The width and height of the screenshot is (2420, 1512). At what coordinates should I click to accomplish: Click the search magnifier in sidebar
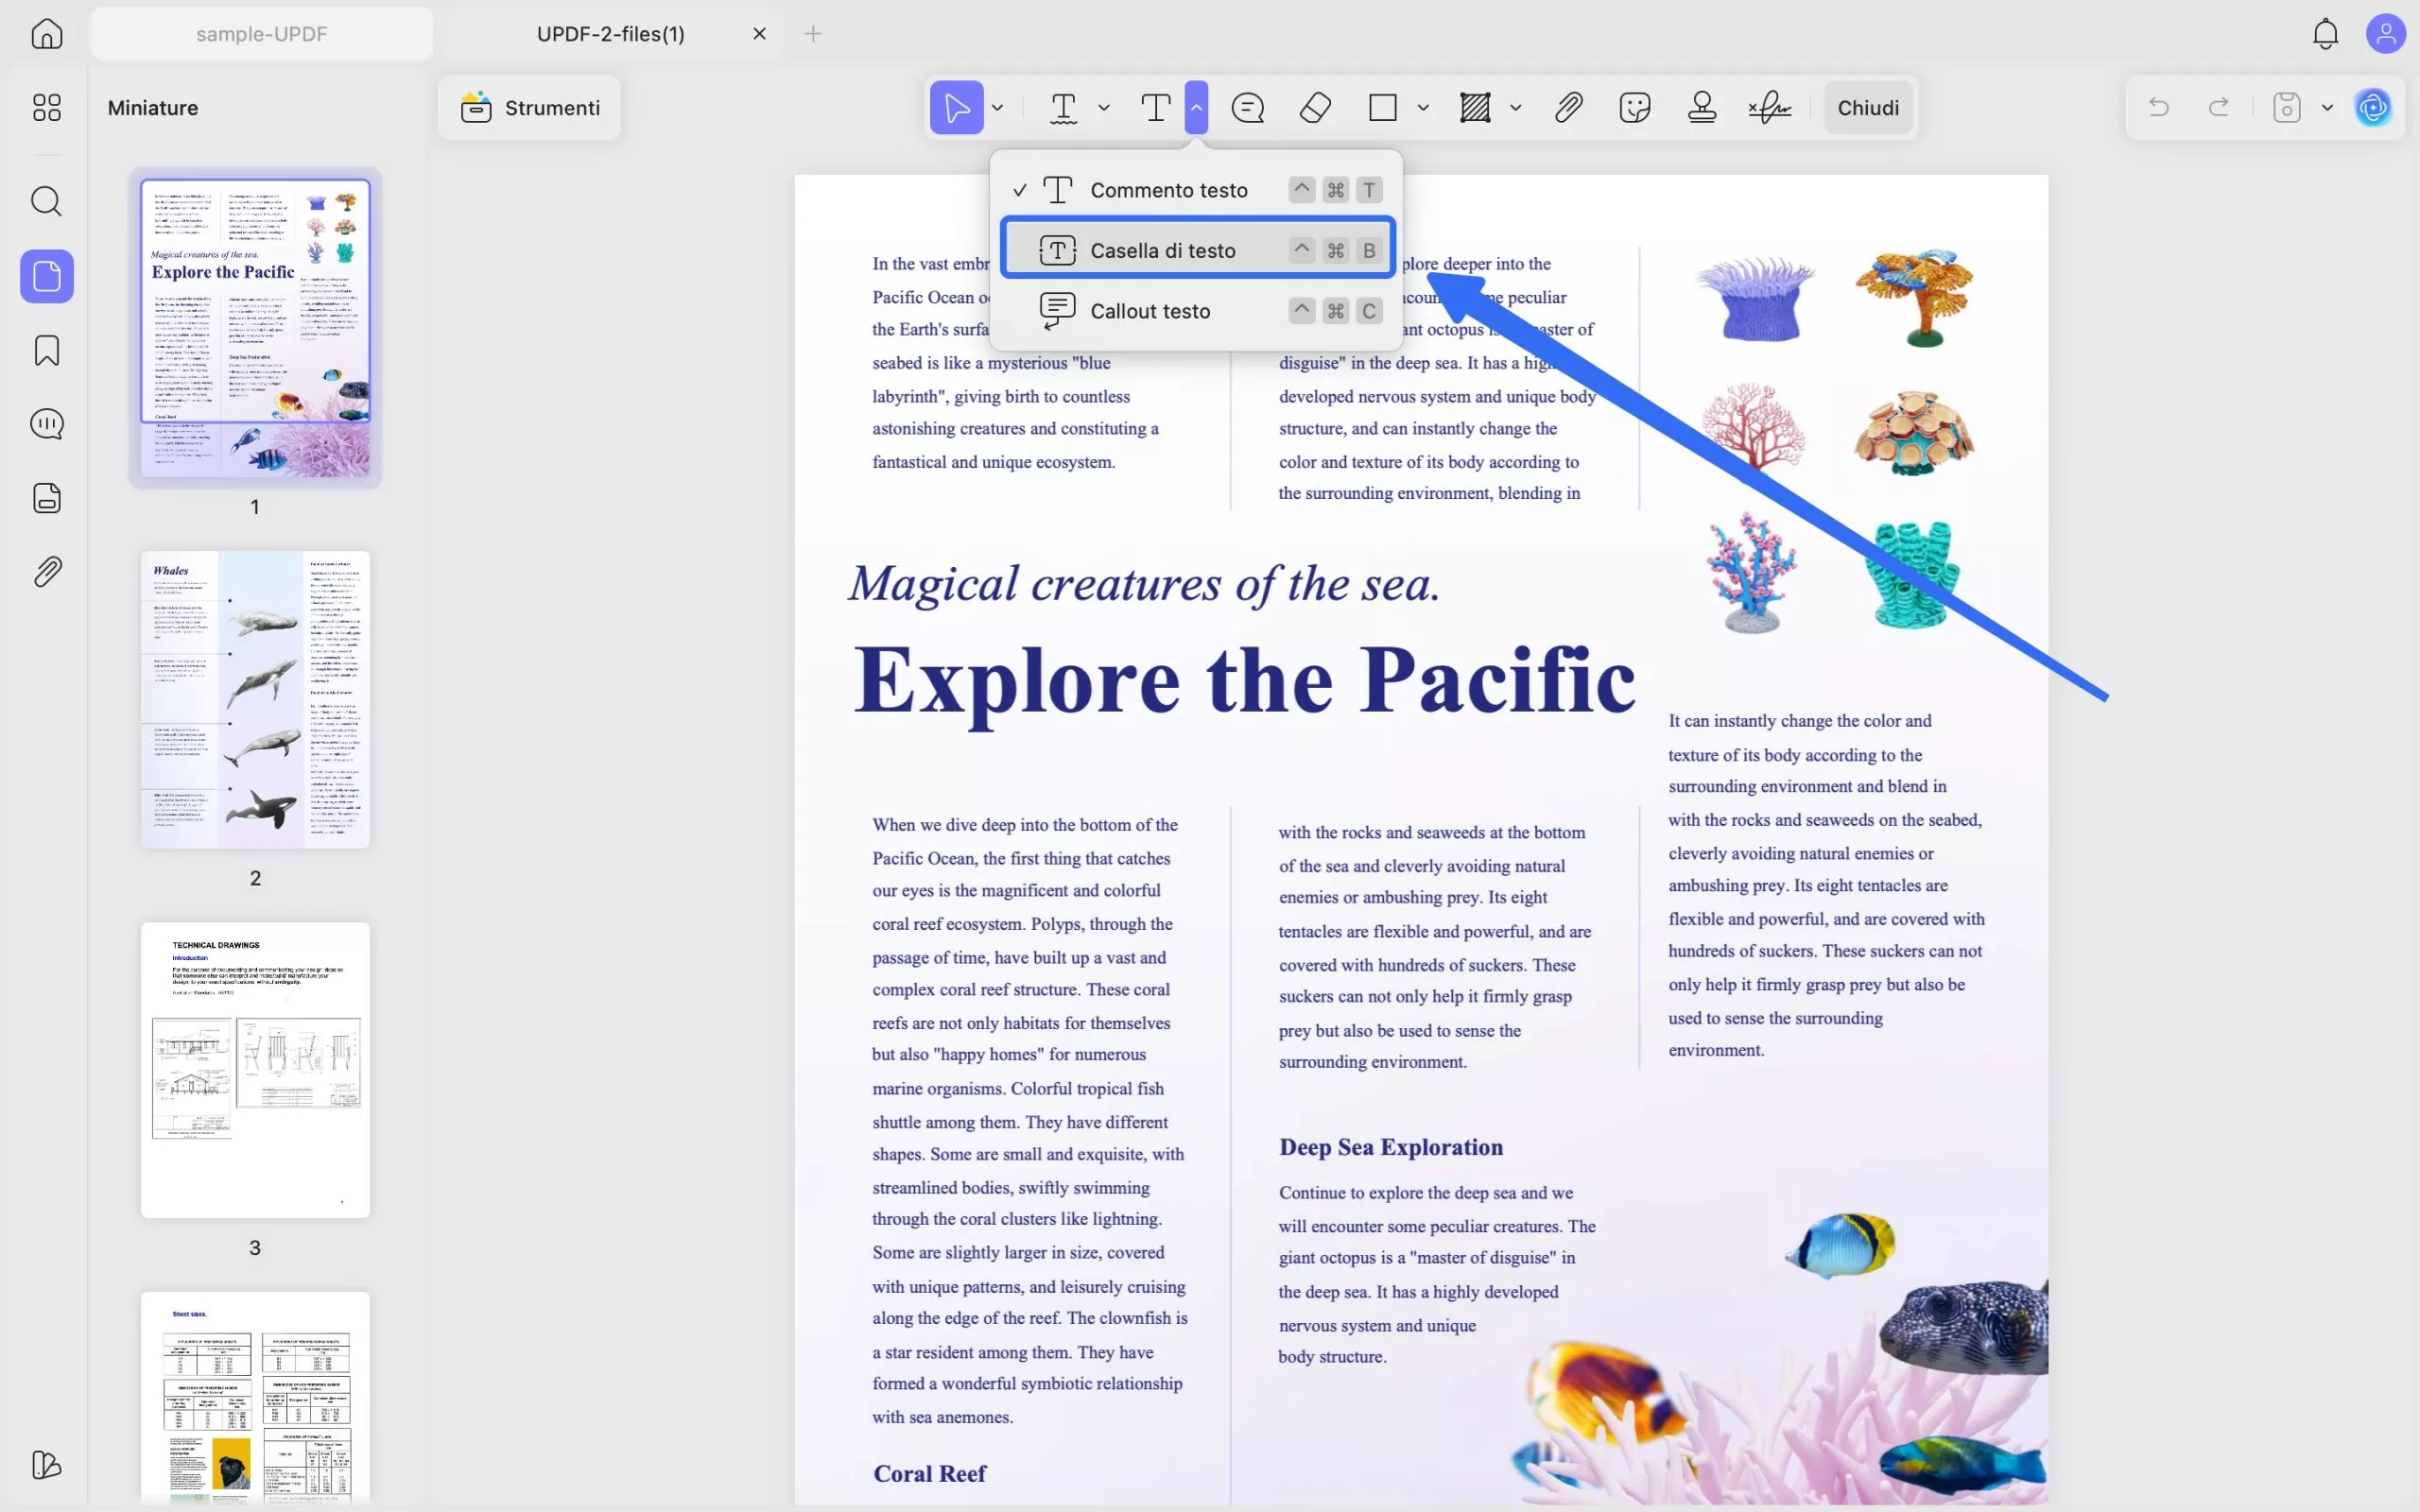click(x=47, y=201)
